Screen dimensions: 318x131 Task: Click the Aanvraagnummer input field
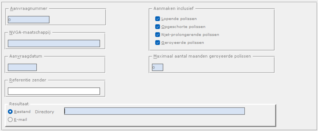(29, 20)
